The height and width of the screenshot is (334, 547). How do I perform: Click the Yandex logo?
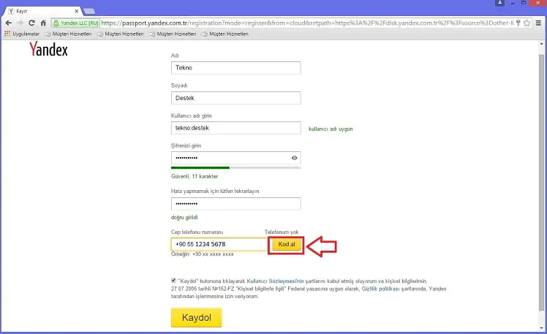pos(48,49)
